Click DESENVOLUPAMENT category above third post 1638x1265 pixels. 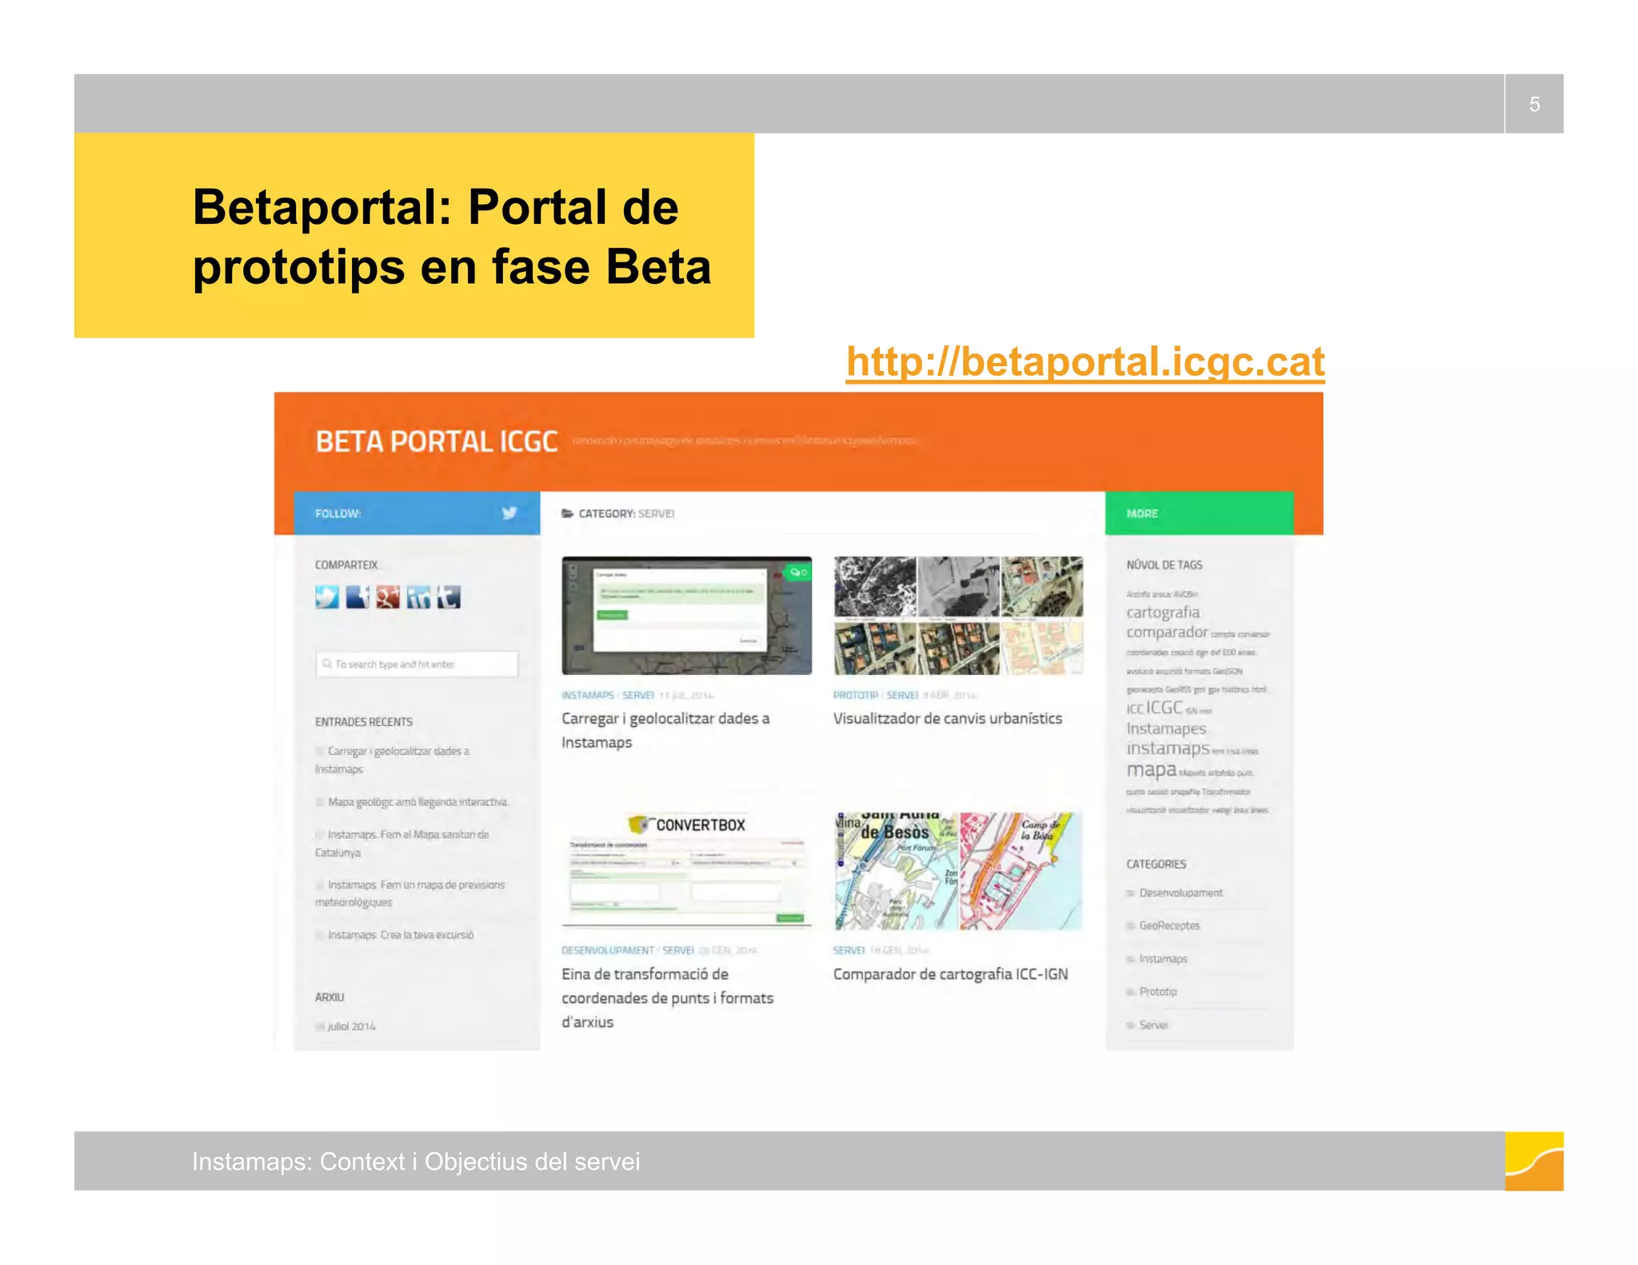pos(608,950)
